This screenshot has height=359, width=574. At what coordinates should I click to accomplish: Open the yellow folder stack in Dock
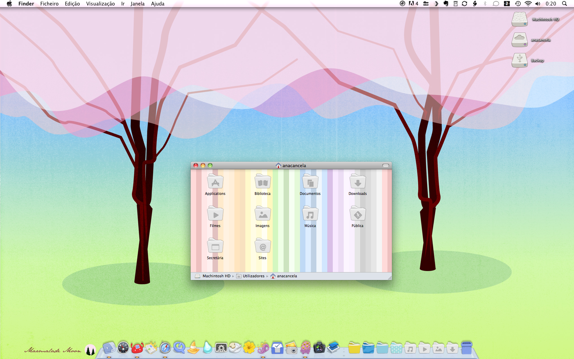pyautogui.click(x=354, y=348)
